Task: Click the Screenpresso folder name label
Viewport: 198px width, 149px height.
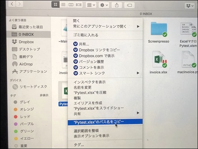Action: pyautogui.click(x=159, y=41)
